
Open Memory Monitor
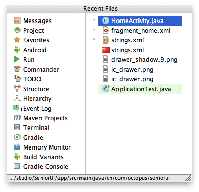click(x=46, y=147)
